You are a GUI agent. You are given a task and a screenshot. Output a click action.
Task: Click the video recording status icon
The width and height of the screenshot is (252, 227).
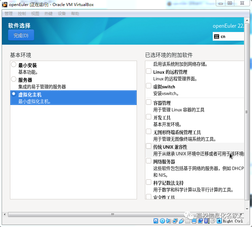(200, 221)
